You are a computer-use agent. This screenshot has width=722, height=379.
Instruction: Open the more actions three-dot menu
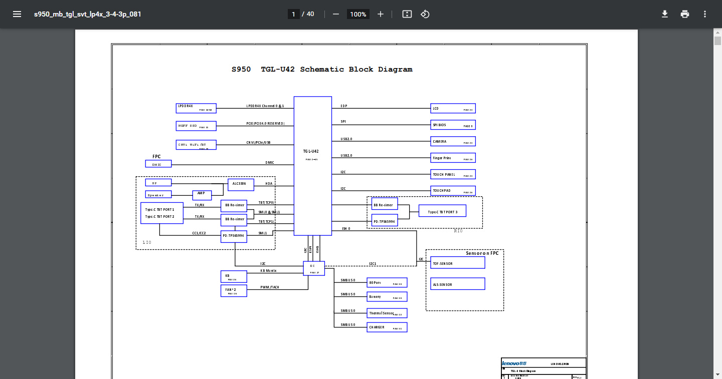point(705,14)
